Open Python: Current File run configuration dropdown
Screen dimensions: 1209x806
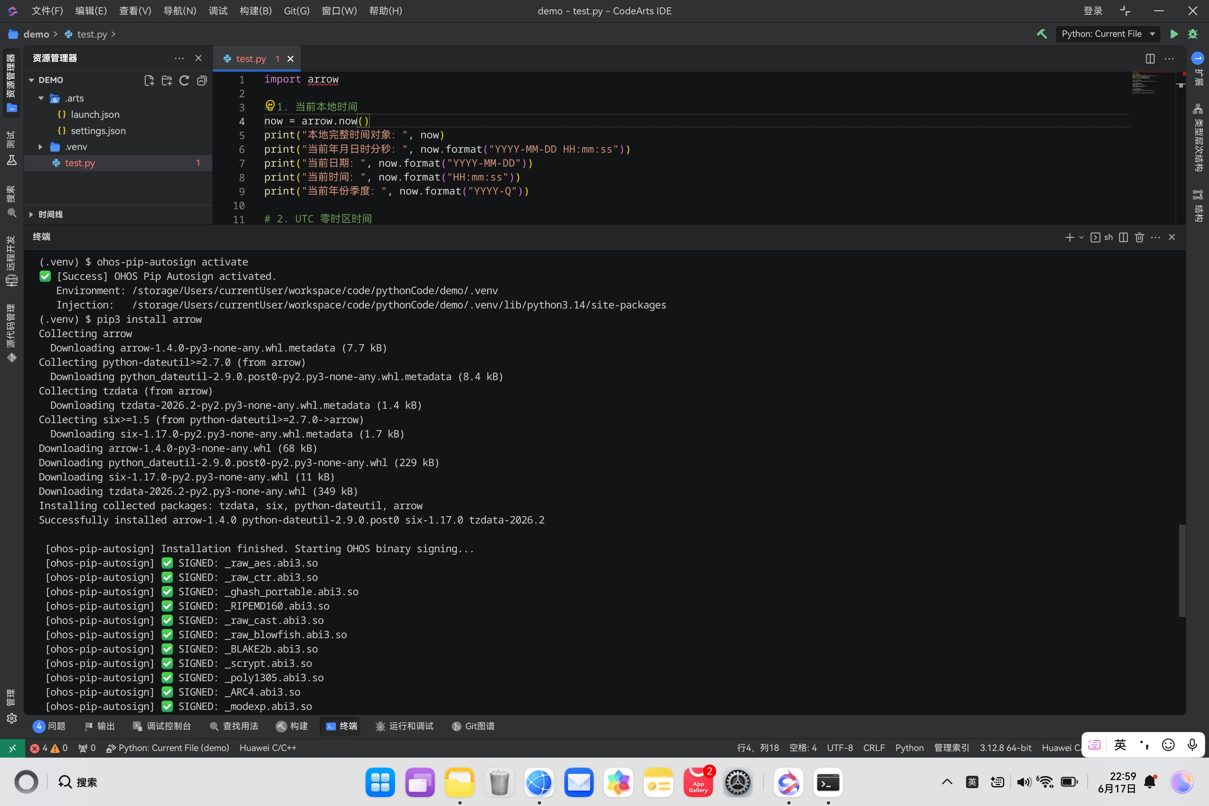tap(1108, 34)
